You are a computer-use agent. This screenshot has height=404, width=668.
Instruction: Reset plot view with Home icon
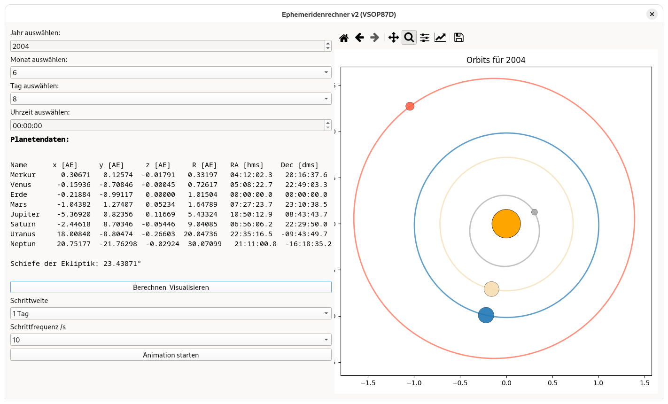coord(344,38)
